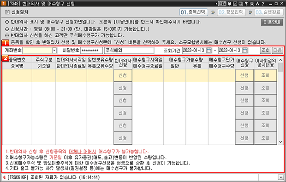Select the 03.실행완료 step tab
The image size is (286, 182).
coord(269,12)
